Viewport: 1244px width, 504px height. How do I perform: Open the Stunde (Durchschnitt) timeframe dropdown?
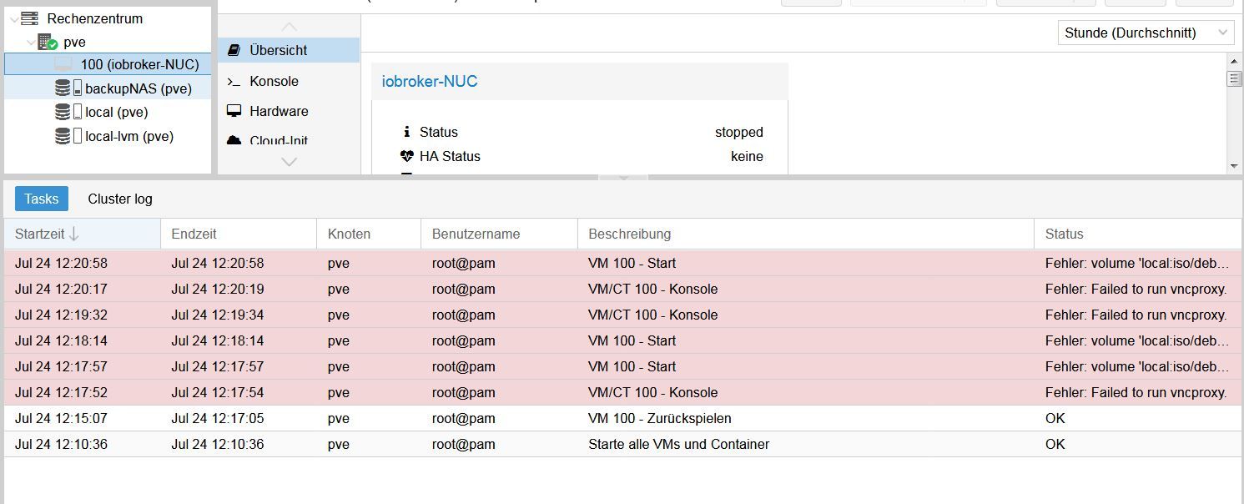point(1146,33)
